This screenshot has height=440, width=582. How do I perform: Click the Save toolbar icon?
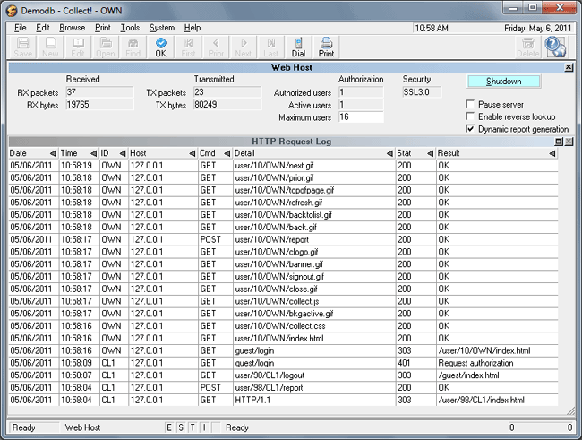(23, 47)
